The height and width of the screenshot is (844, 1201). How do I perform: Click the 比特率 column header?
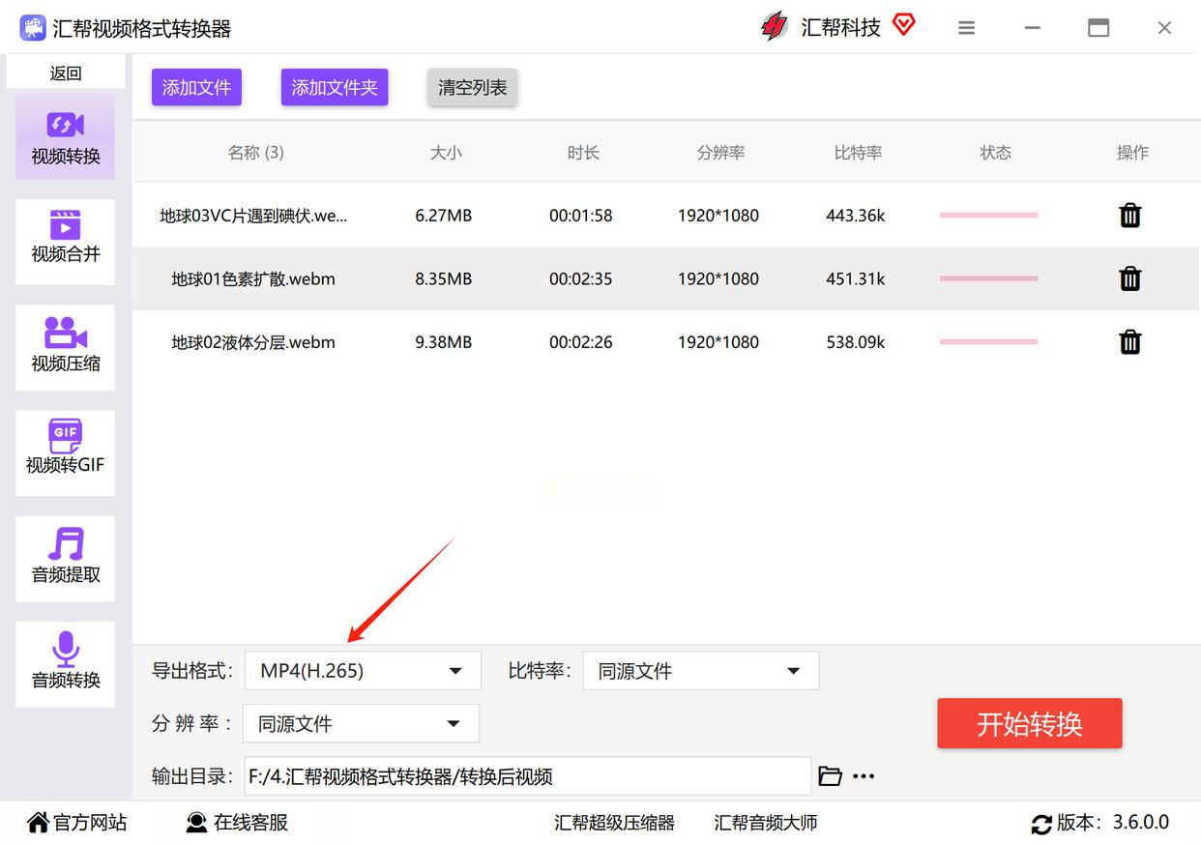pyautogui.click(x=858, y=153)
